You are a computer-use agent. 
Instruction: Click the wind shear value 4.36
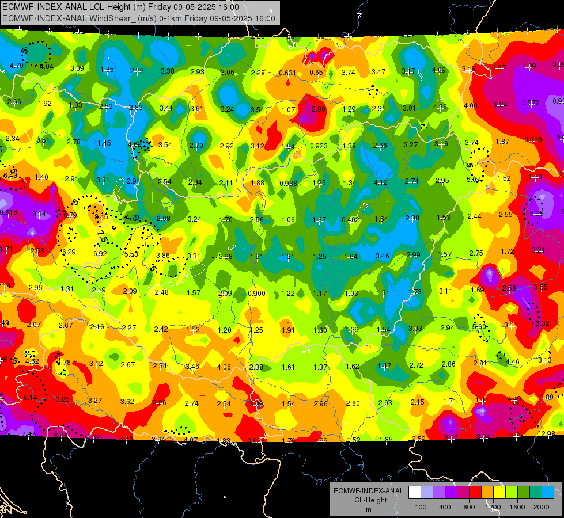pyautogui.click(x=440, y=106)
